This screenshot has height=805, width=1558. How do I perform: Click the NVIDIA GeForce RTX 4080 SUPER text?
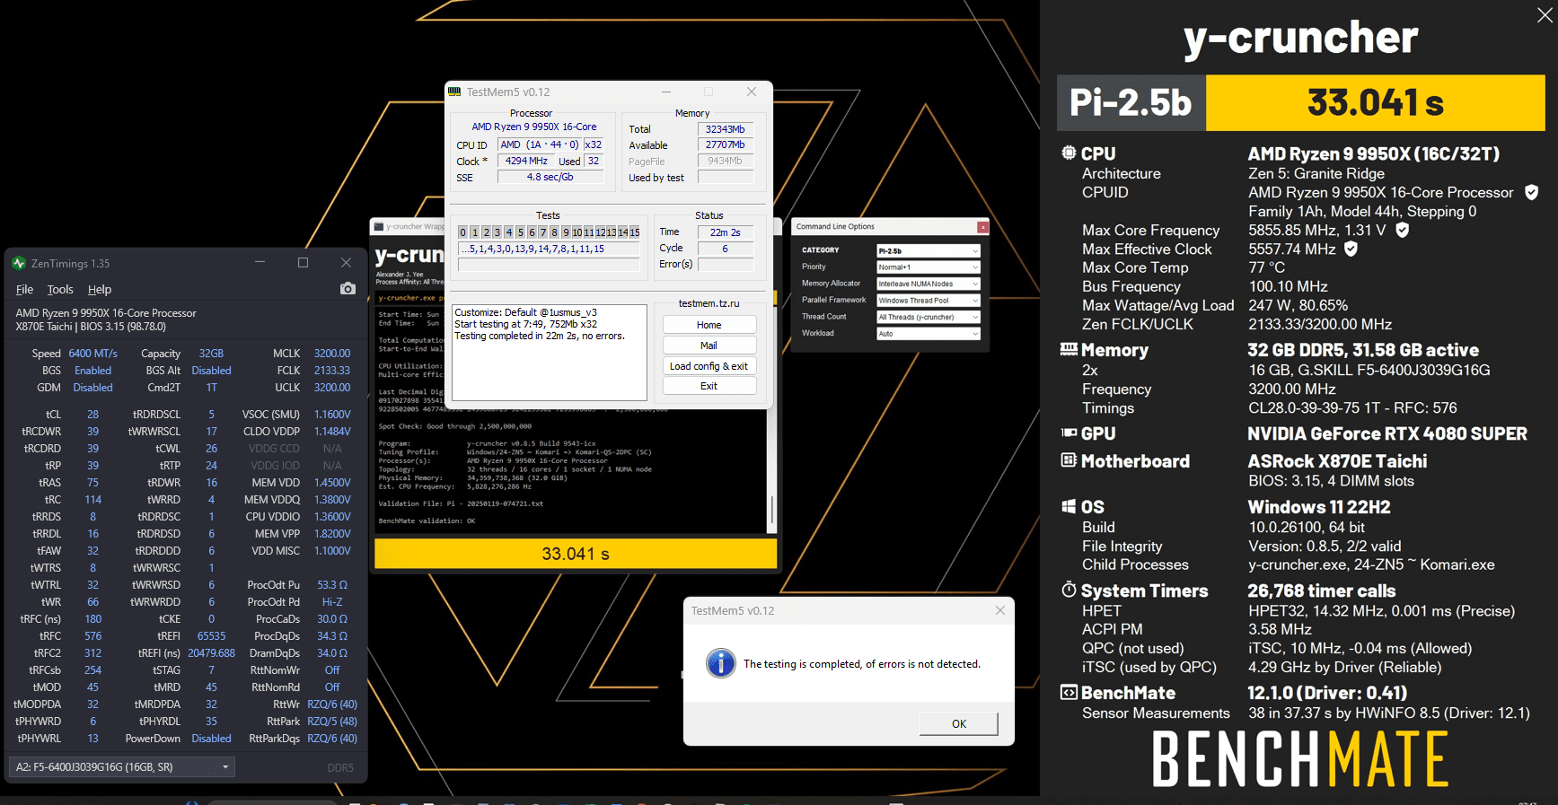[x=1387, y=433]
